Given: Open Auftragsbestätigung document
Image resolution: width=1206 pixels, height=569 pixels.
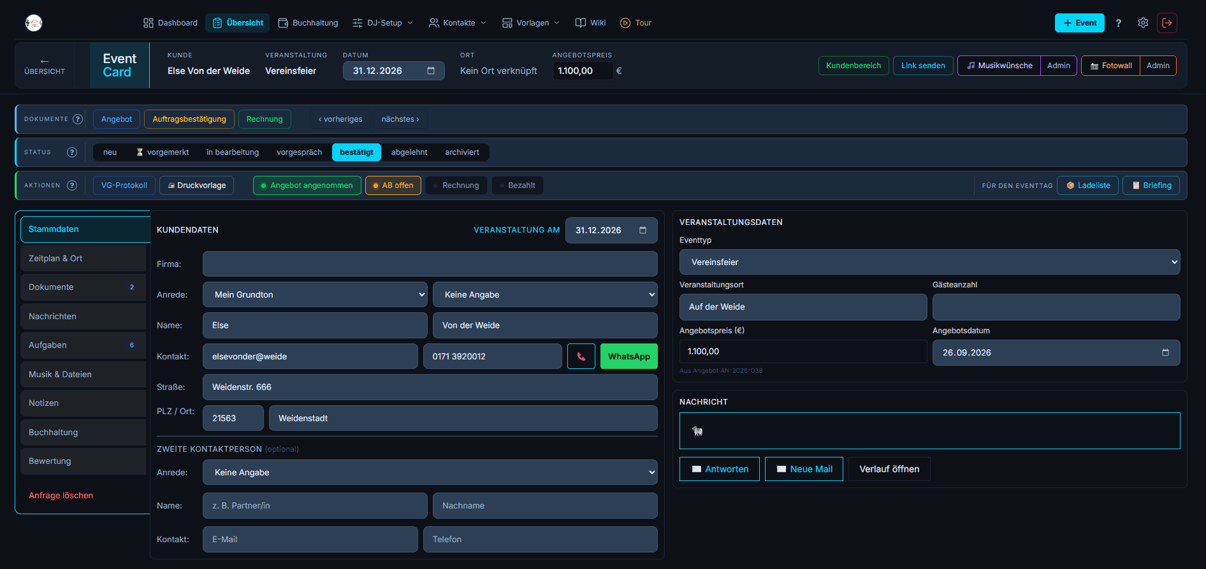Looking at the screenshot, I should [189, 119].
